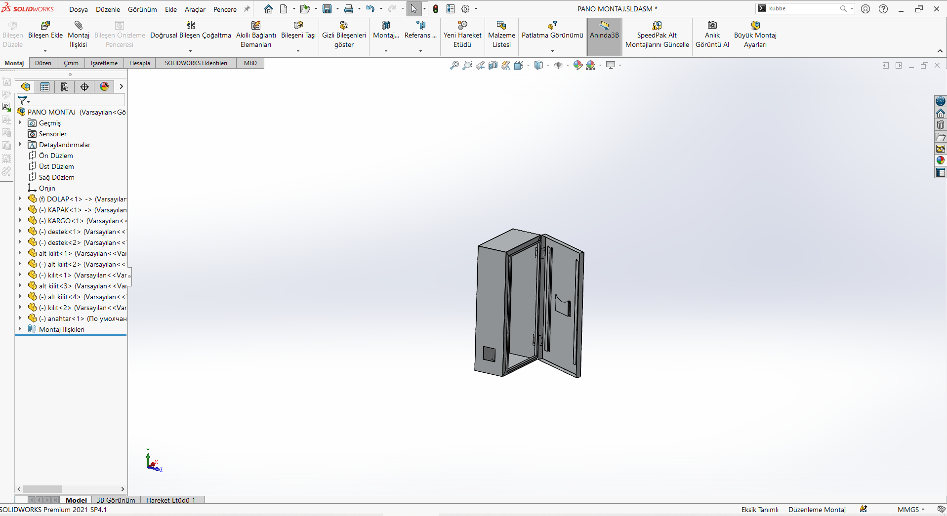This screenshot has width=947, height=516.
Task: Create a new document with the New icon
Action: tap(284, 9)
